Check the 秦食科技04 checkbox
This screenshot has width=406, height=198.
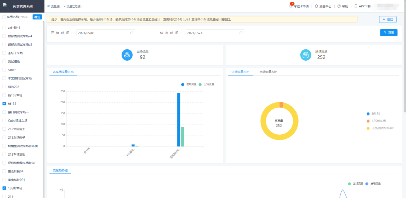pyautogui.click(x=4, y=171)
